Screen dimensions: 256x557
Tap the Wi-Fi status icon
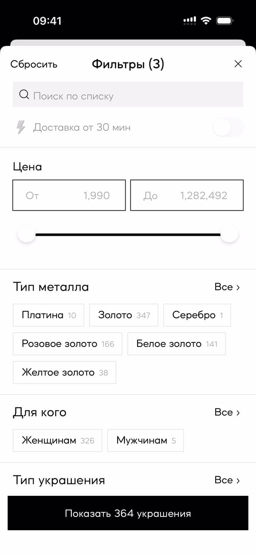(x=206, y=20)
